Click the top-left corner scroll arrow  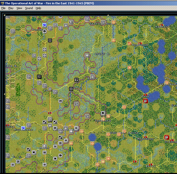point(5,15)
